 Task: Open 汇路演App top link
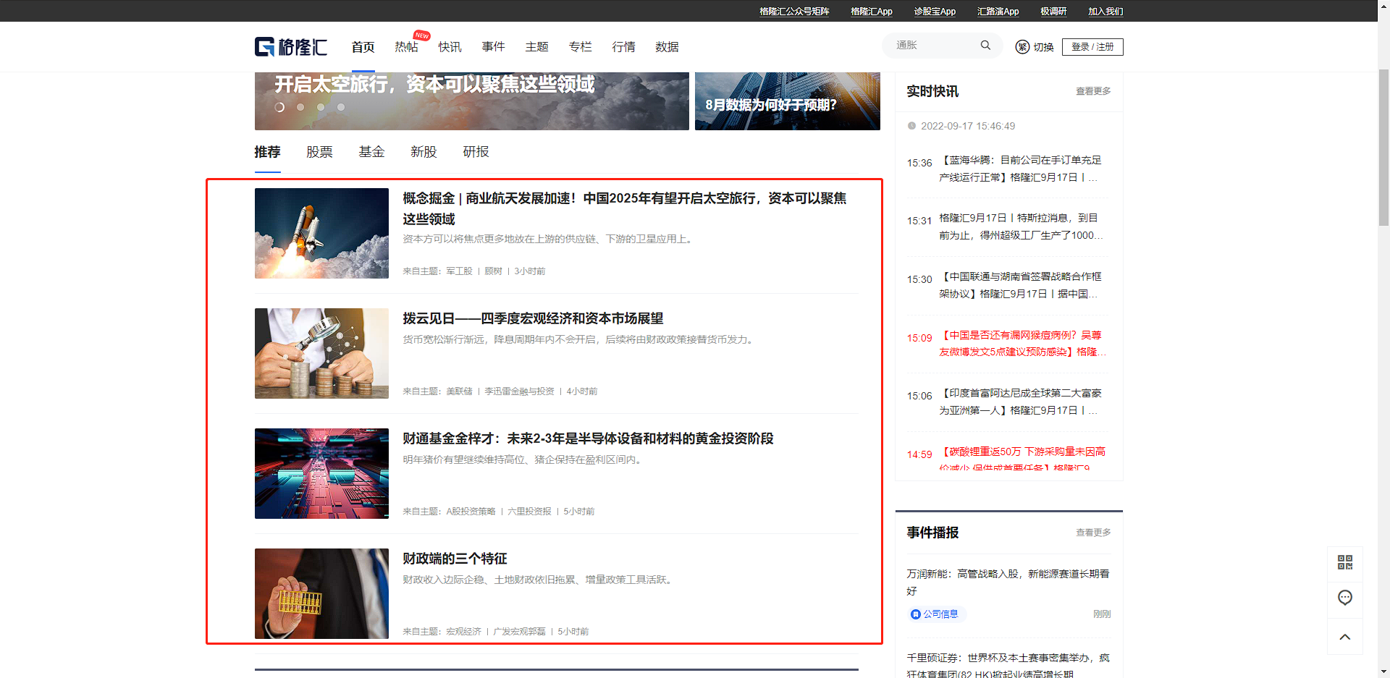(x=998, y=12)
